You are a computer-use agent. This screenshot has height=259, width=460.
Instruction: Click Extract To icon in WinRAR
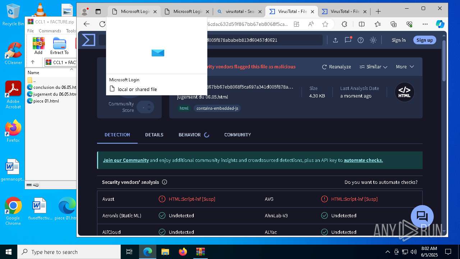pos(59,46)
